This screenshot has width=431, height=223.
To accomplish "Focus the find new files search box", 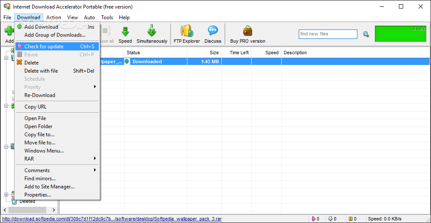I will (328, 34).
